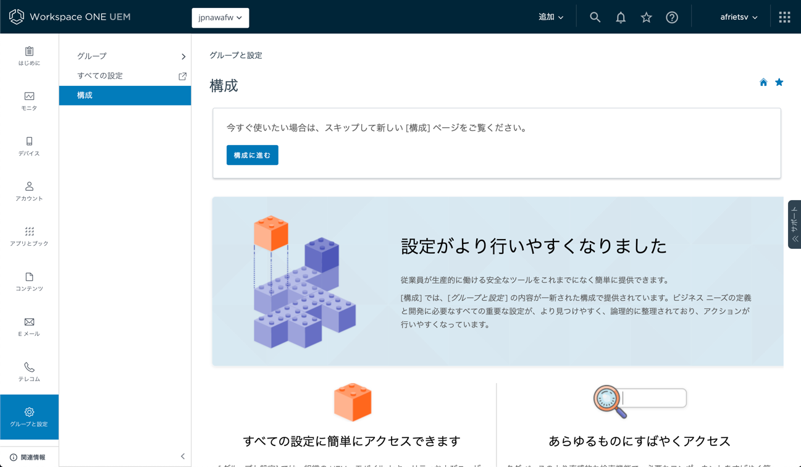Open the help question mark icon
Viewport: 801px width, 467px height.
[672, 17]
